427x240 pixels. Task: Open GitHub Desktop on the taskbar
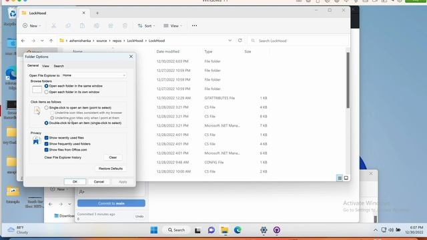click(277, 230)
